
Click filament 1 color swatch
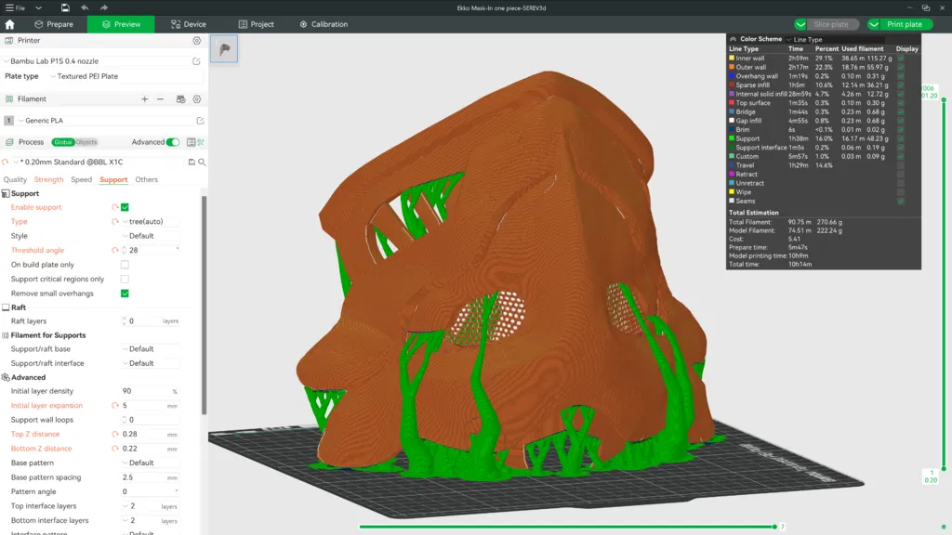point(9,121)
